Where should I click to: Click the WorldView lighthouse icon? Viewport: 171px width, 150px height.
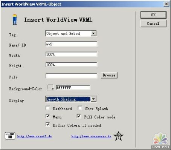click(x=15, y=19)
